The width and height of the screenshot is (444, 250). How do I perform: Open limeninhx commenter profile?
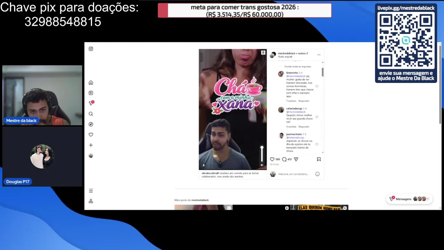point(292,73)
